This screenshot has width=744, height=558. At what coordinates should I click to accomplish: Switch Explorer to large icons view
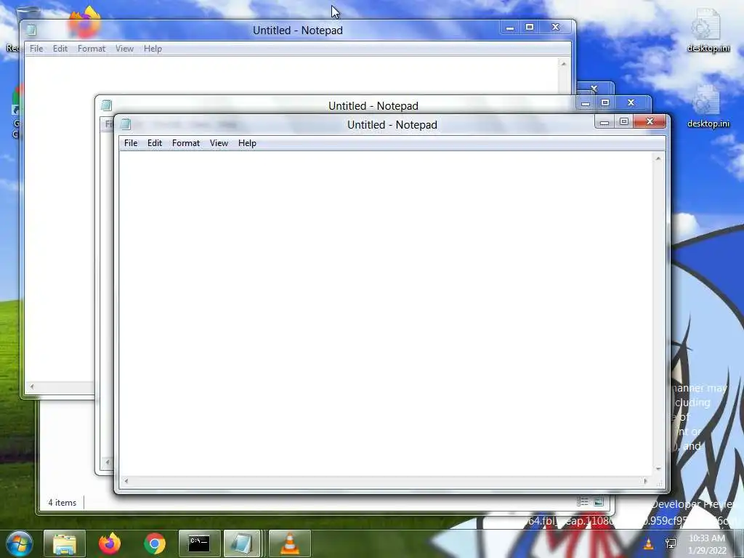pos(599,502)
